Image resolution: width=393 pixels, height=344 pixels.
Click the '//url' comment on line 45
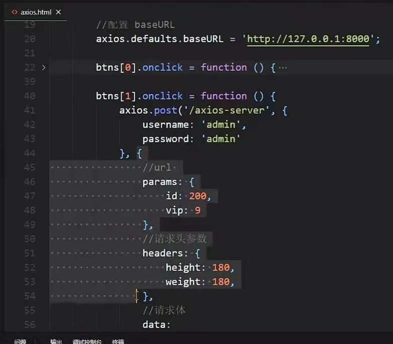pyautogui.click(x=157, y=168)
